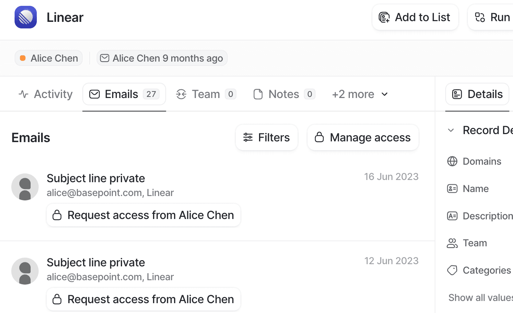Click the Linear company logo icon

(x=26, y=17)
